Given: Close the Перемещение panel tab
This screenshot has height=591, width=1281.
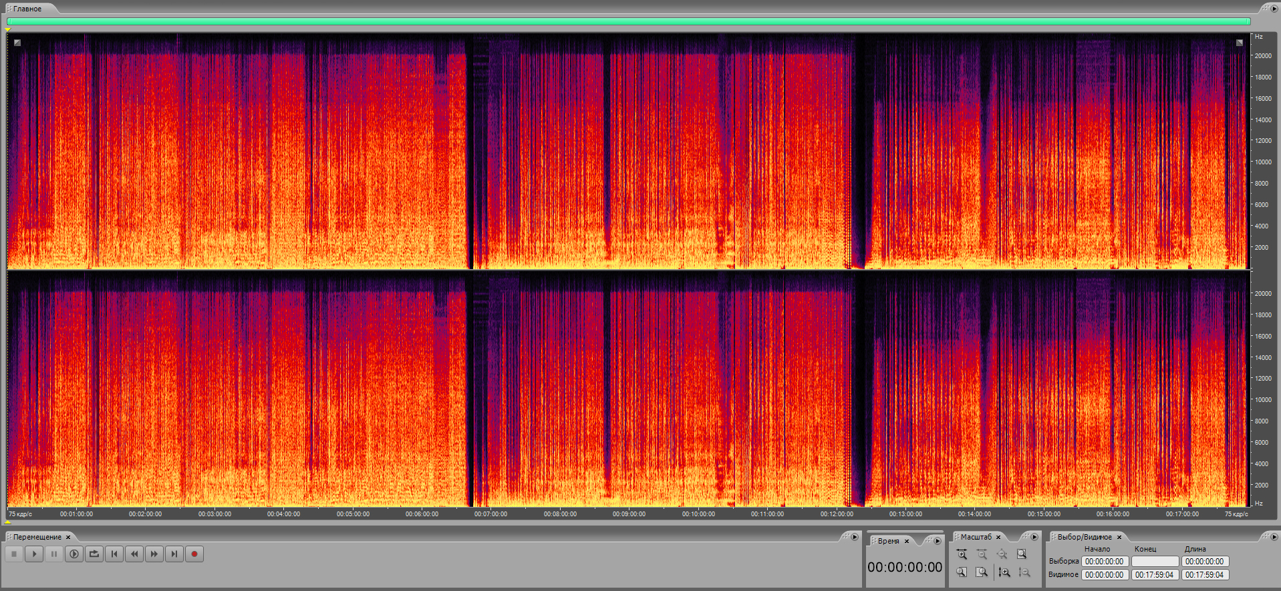Looking at the screenshot, I should tap(68, 537).
